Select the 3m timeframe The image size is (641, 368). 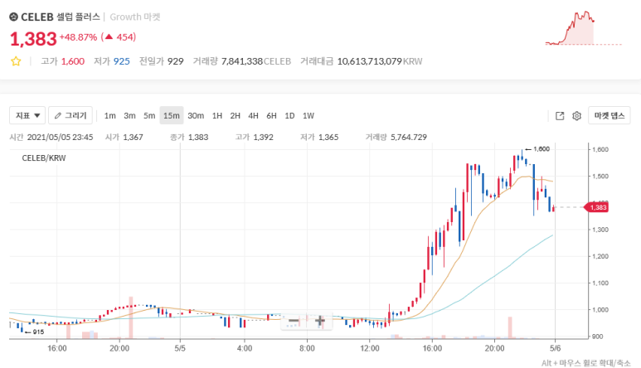[x=129, y=115]
